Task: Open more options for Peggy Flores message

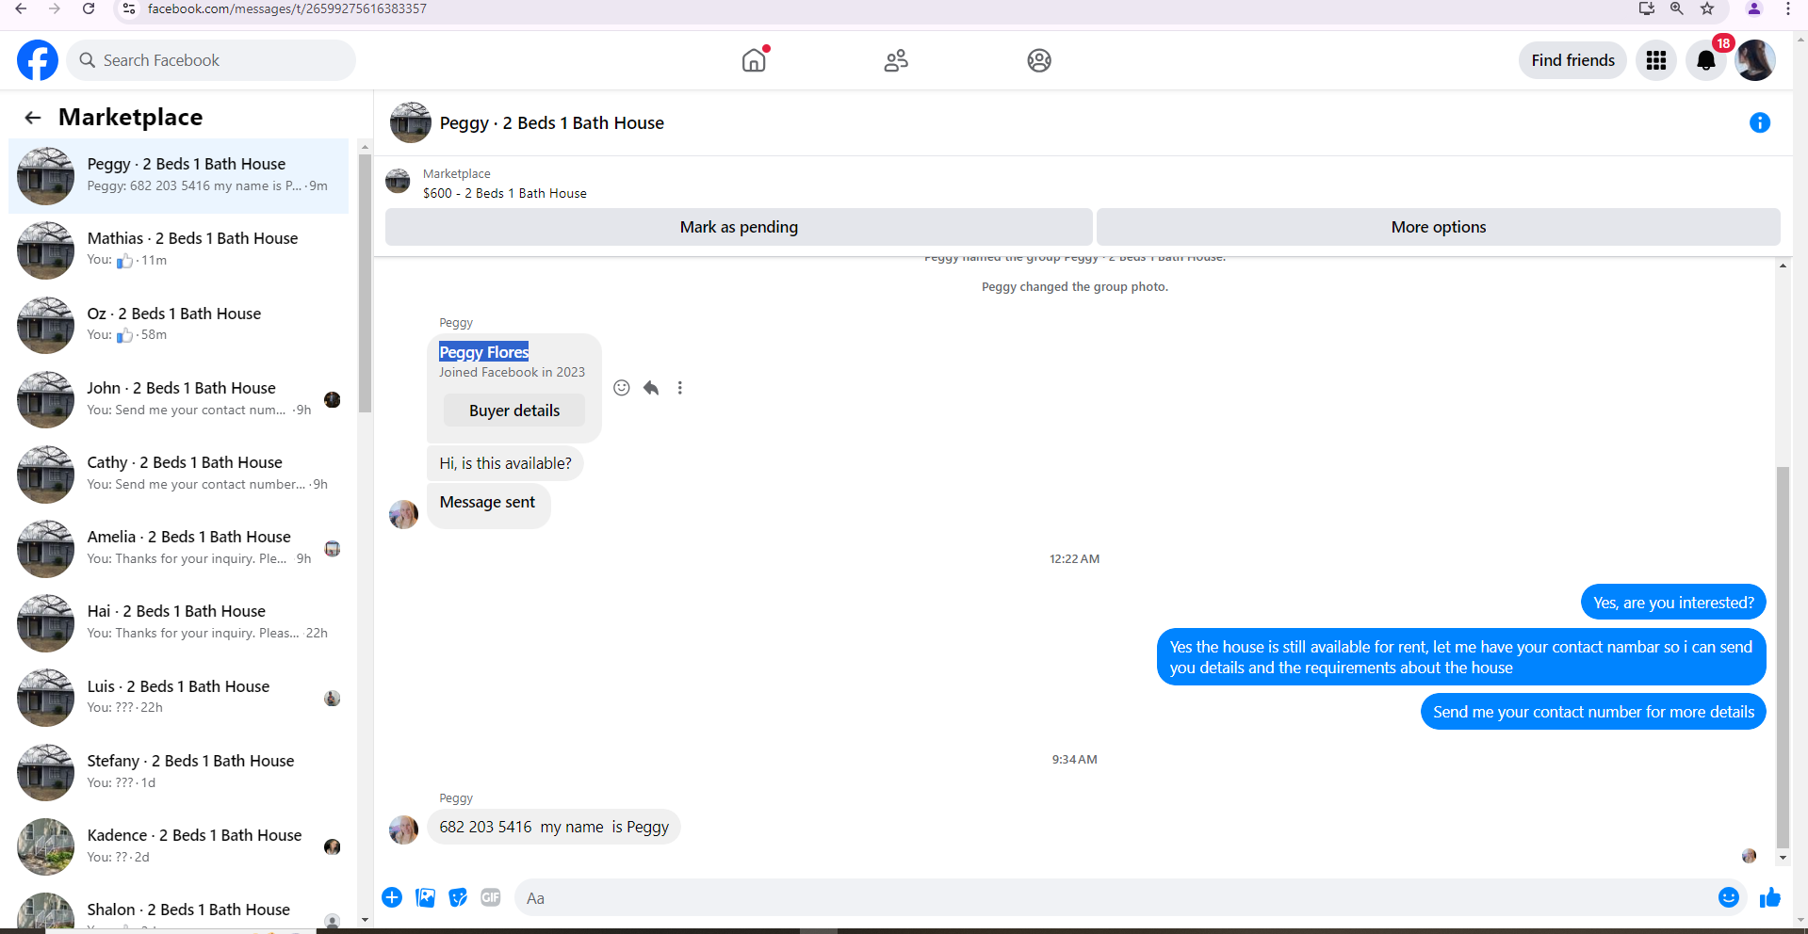Action: (680, 388)
